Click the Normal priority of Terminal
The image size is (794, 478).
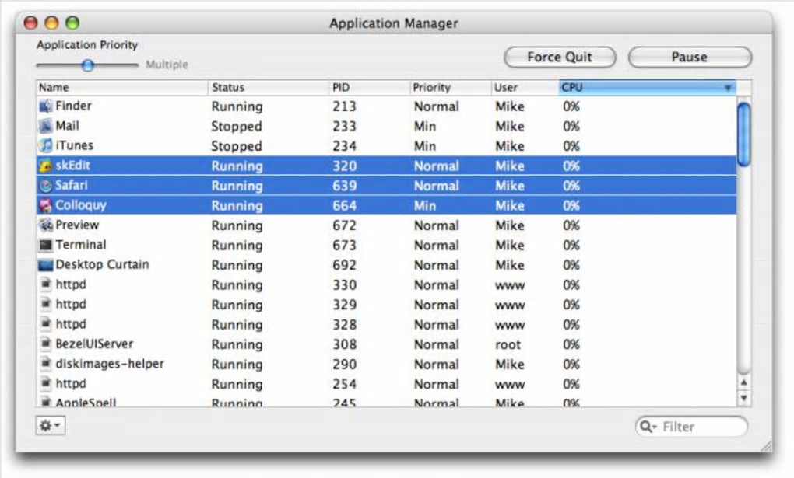pos(437,246)
